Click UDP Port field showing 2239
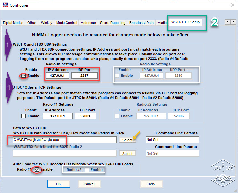 [178, 76]
